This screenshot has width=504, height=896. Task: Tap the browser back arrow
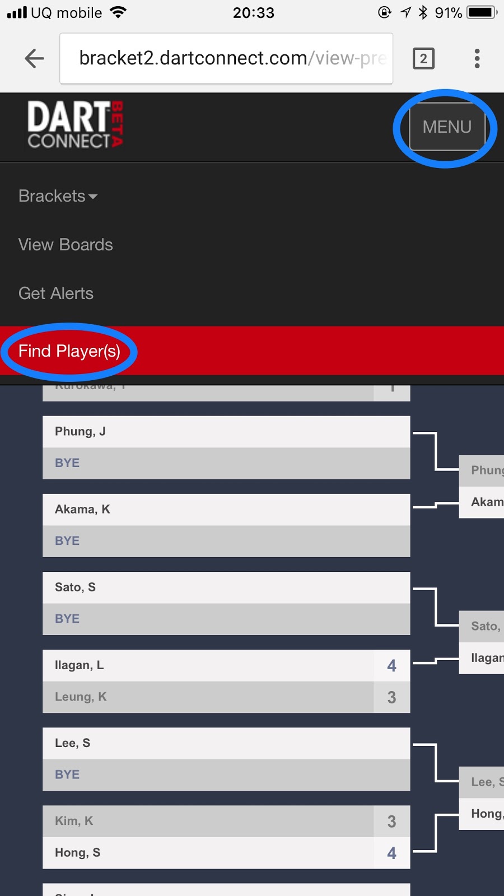pos(35,58)
